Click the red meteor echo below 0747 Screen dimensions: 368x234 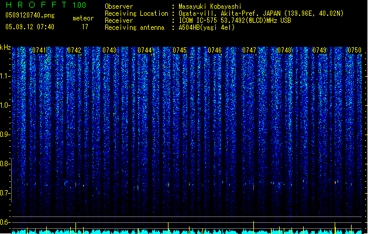click(x=254, y=187)
